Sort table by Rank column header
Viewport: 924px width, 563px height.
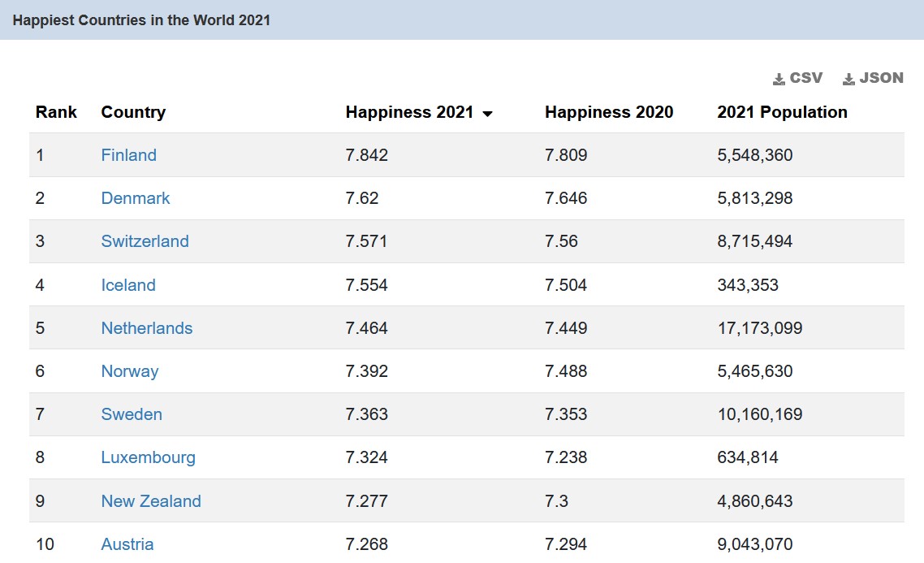tap(56, 112)
